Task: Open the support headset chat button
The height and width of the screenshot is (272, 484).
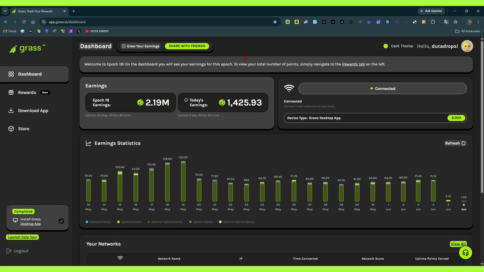Action: pos(465,253)
